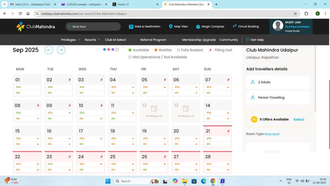Click the Bookings Full calendar icon on 12

coord(154,108)
